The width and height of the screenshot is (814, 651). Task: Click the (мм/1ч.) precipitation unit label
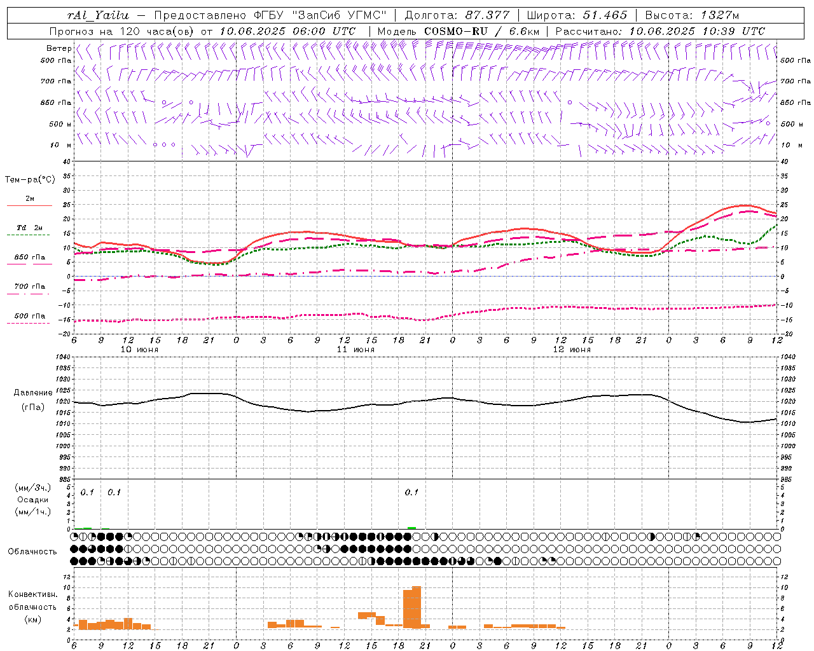tap(33, 512)
